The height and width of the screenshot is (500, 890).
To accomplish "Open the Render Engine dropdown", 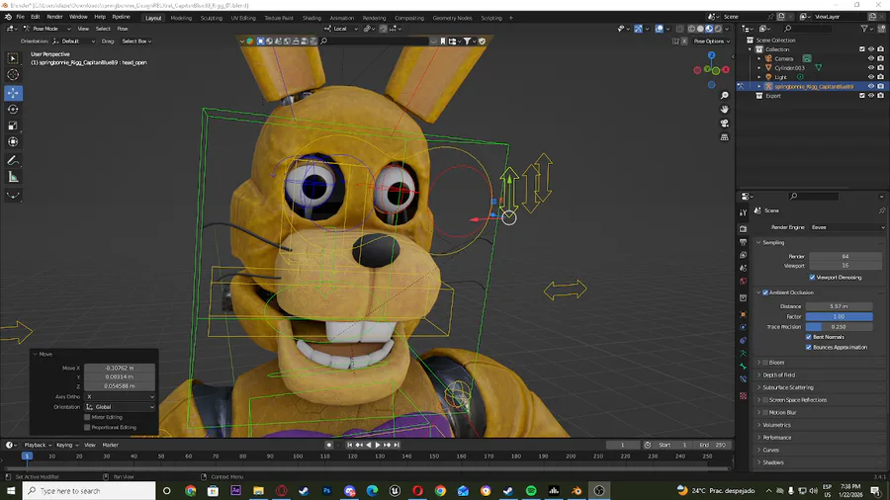I will click(x=847, y=227).
